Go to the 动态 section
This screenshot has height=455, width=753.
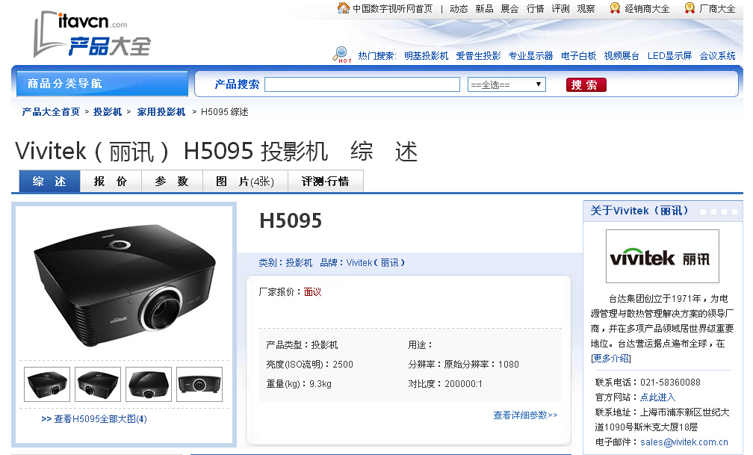click(459, 9)
